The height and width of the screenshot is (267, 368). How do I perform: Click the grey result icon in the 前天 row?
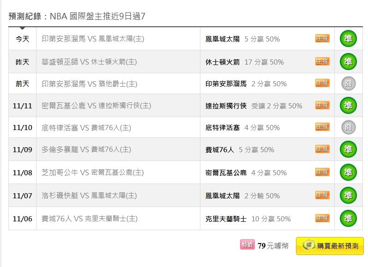tap(348, 83)
